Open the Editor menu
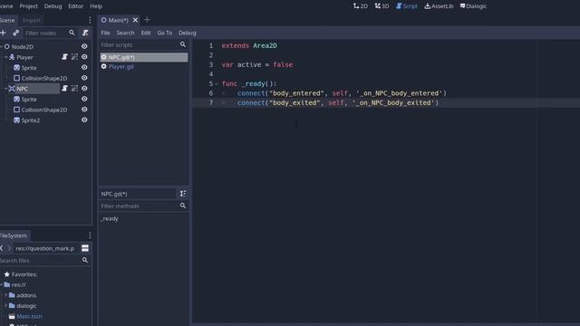The image size is (580, 326). (76, 6)
